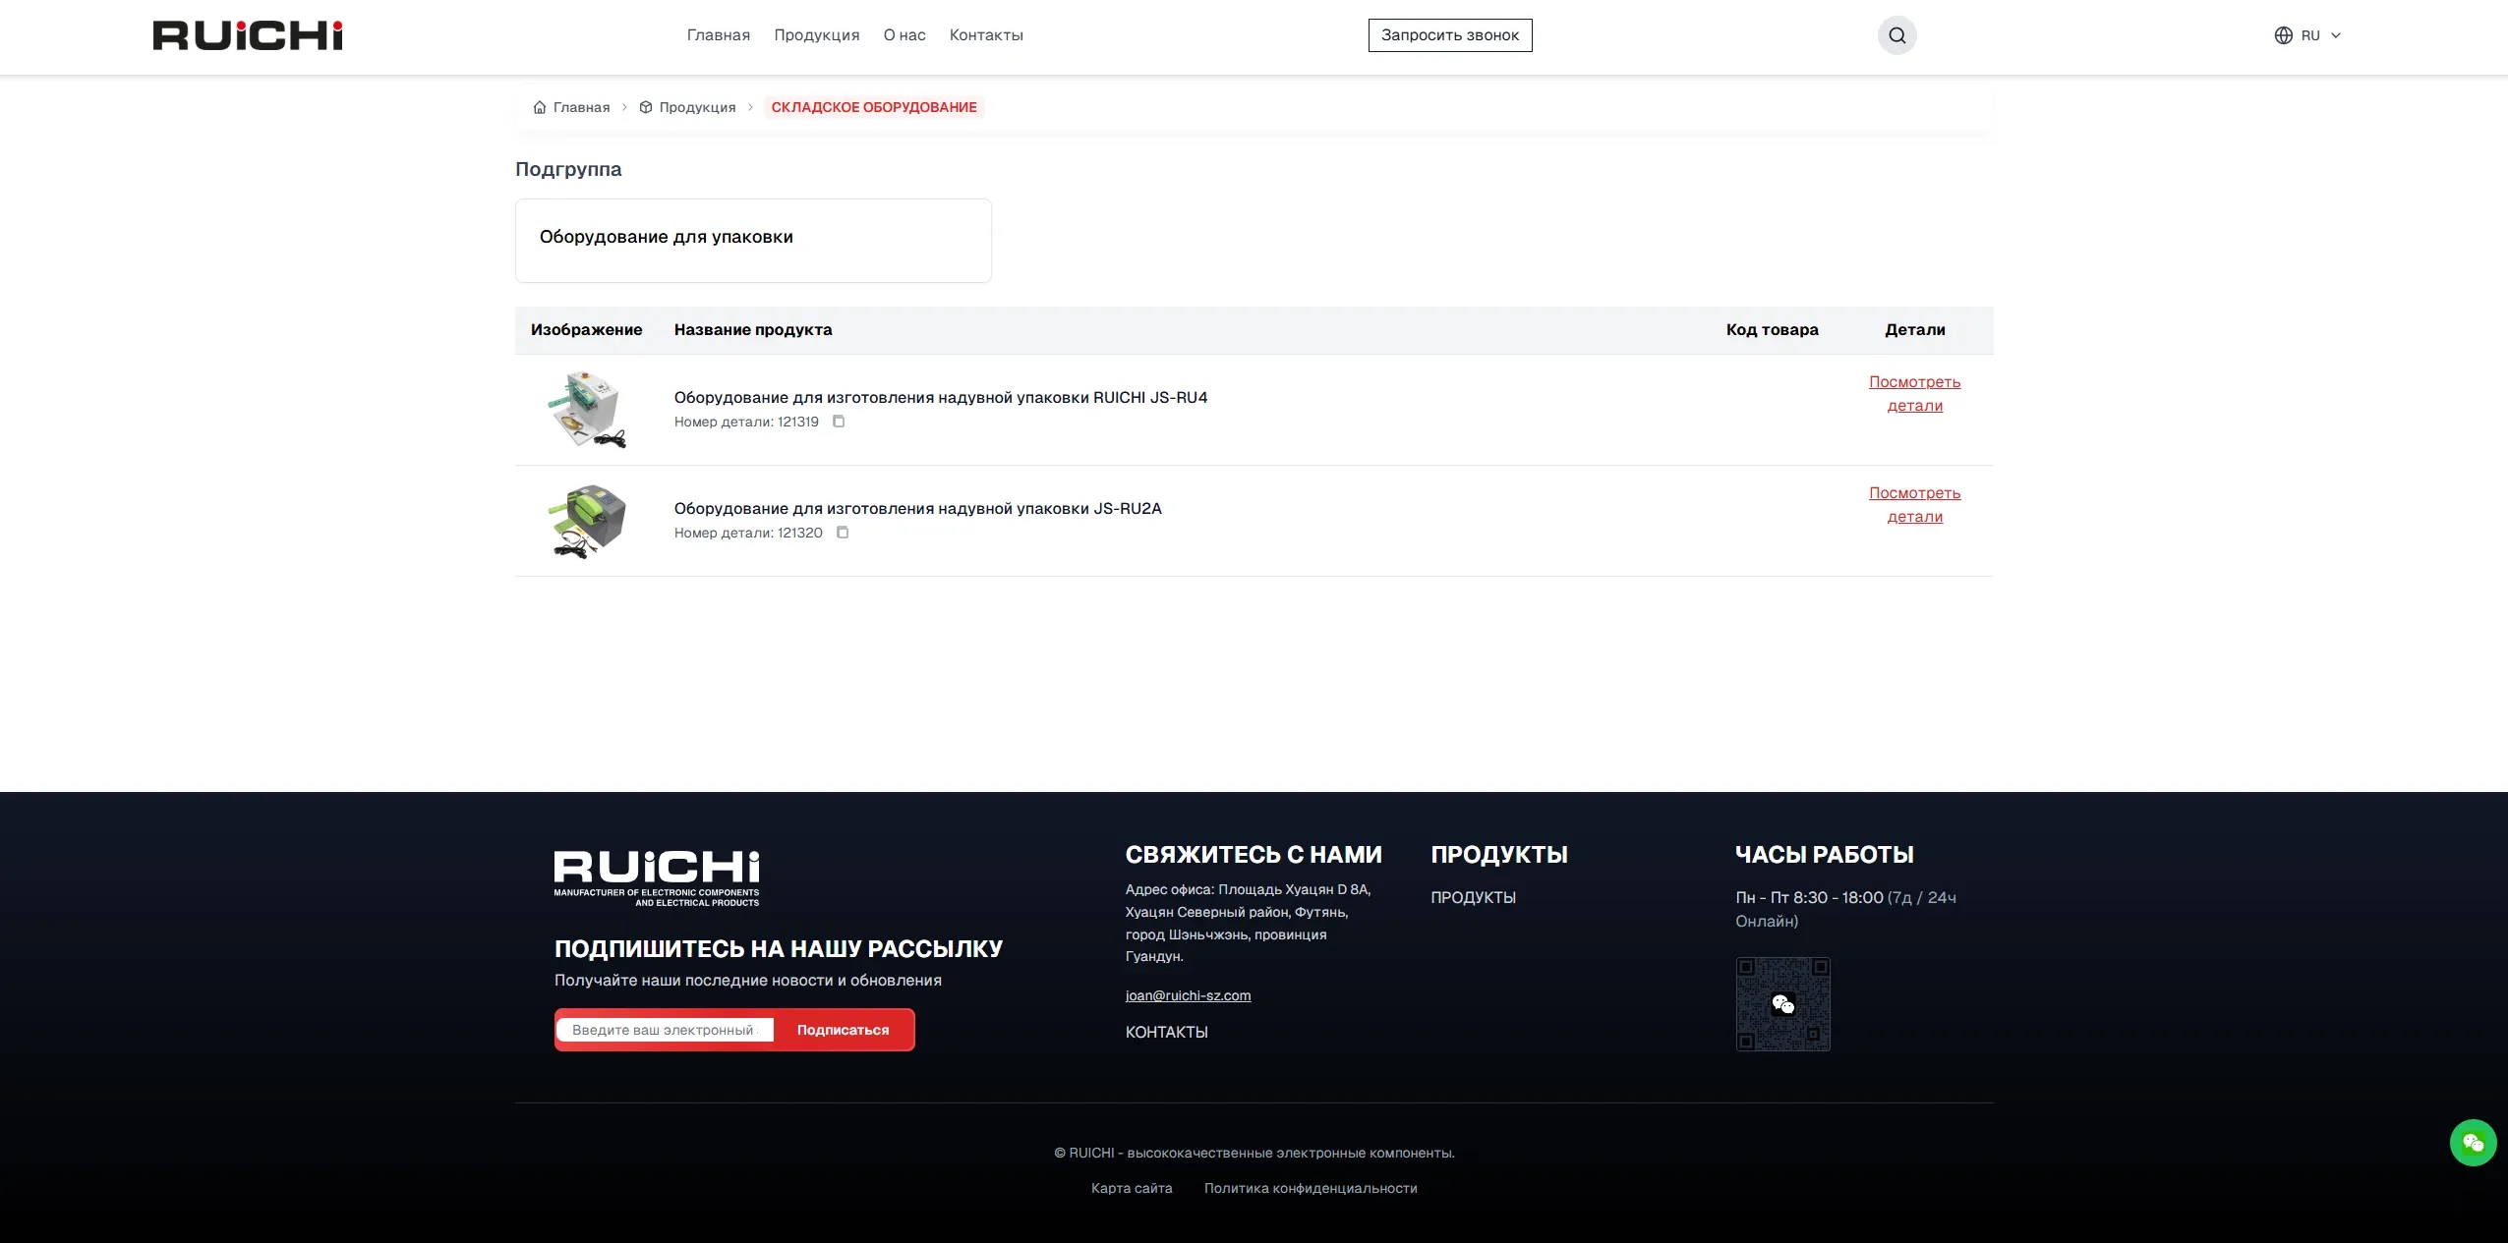The height and width of the screenshot is (1243, 2508).
Task: Open Продукция in top navigation
Action: pos(817,35)
